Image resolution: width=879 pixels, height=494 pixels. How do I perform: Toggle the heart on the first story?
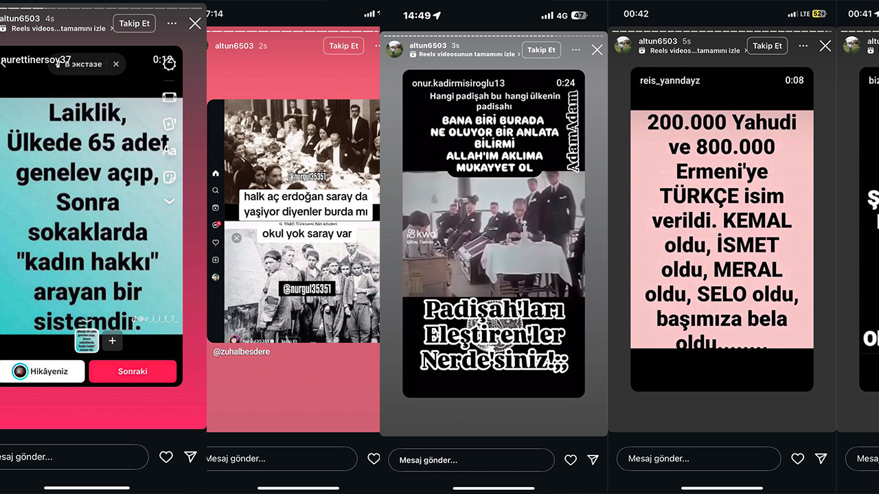pos(165,457)
